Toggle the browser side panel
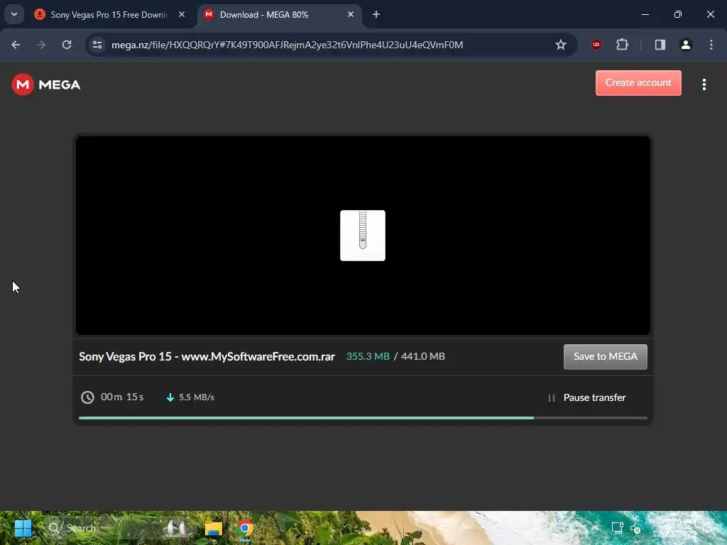The image size is (727, 545). pyautogui.click(x=660, y=45)
